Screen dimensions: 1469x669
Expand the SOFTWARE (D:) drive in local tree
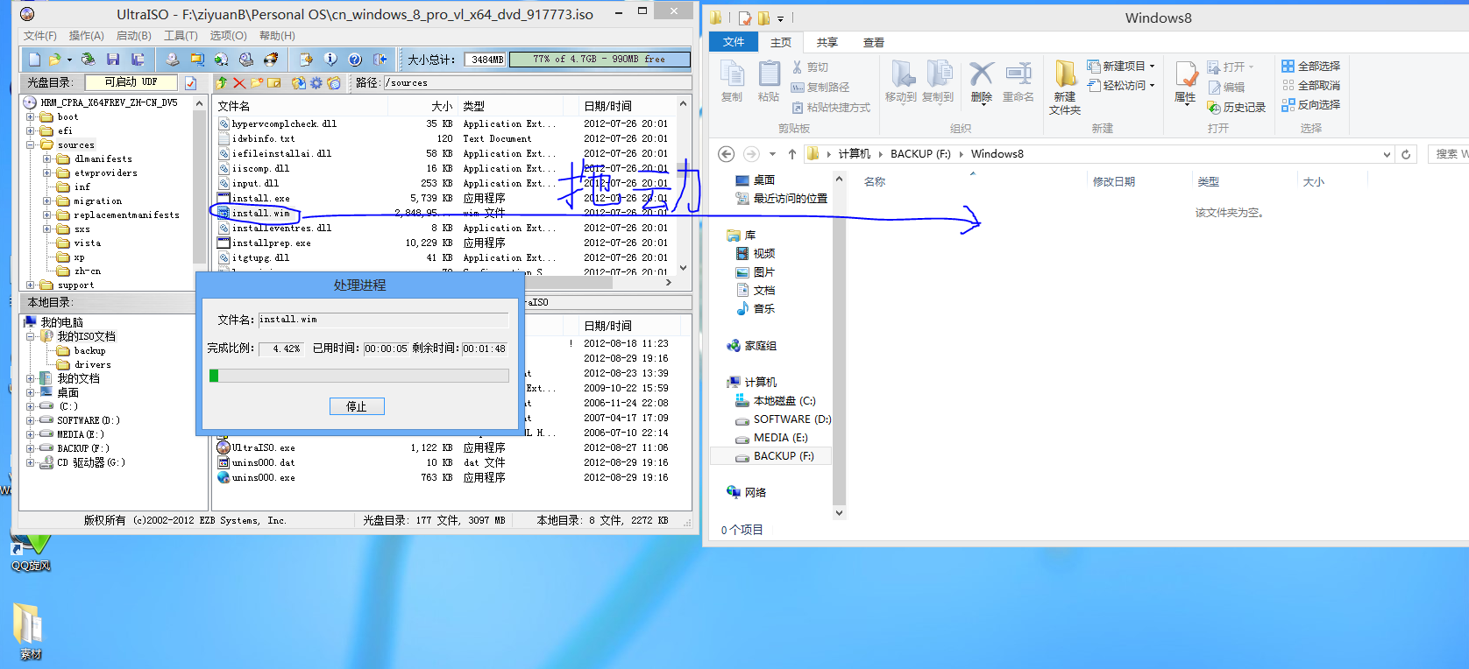[x=30, y=420]
